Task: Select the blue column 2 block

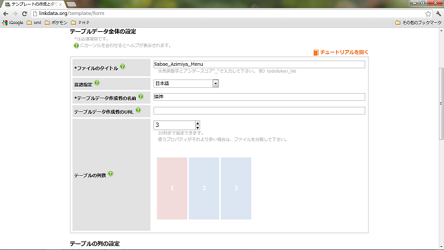Action: point(204,188)
